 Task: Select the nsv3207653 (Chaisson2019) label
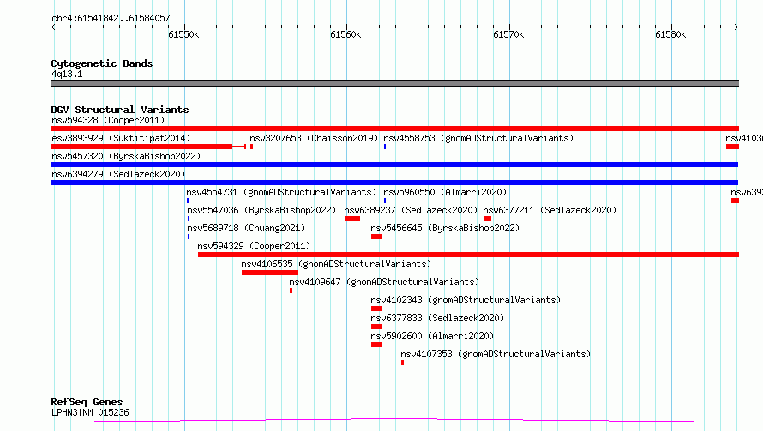coord(314,138)
